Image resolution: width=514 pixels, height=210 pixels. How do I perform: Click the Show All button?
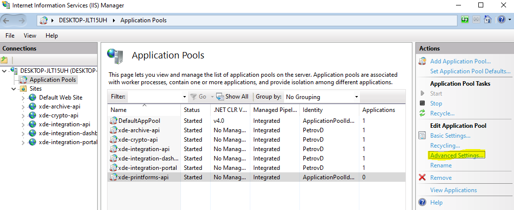click(232, 97)
